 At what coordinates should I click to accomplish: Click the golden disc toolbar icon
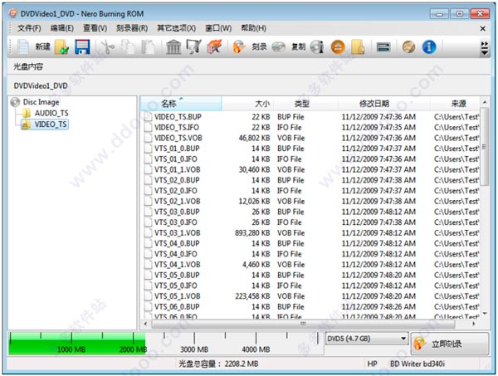(408, 47)
